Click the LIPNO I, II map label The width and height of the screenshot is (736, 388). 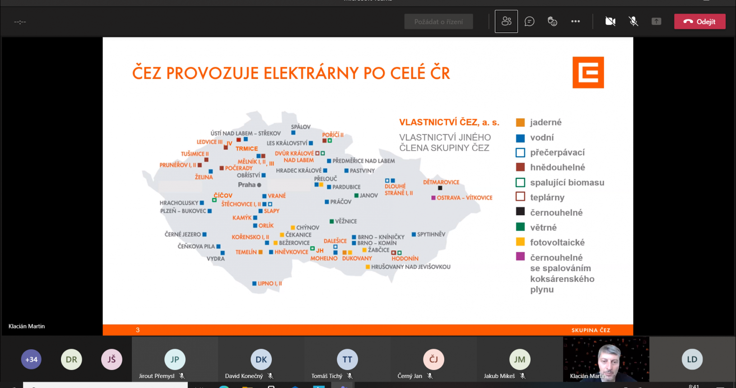pyautogui.click(x=270, y=284)
